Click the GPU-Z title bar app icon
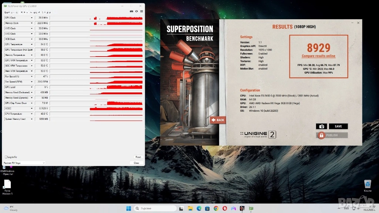Screen dimensions: 379x213 click(5, 6)
